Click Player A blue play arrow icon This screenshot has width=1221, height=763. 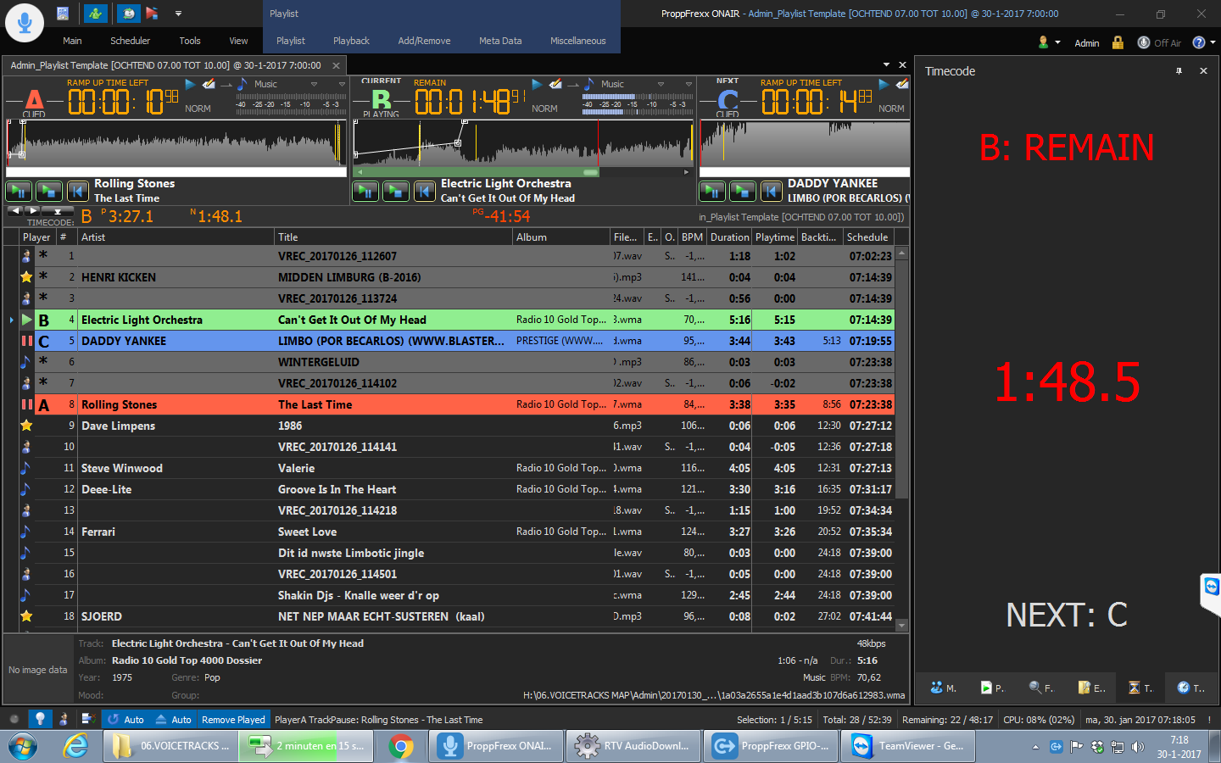[x=190, y=84]
